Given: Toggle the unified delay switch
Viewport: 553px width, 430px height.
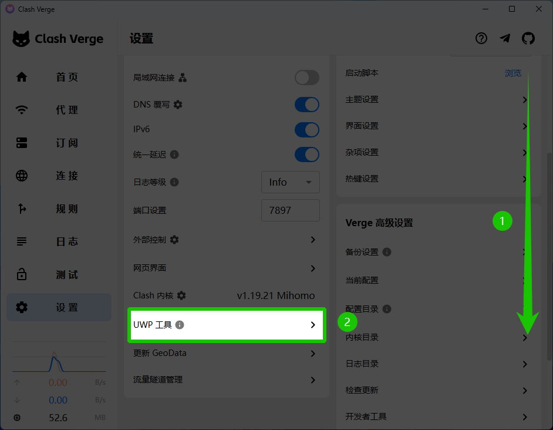Looking at the screenshot, I should (x=307, y=154).
